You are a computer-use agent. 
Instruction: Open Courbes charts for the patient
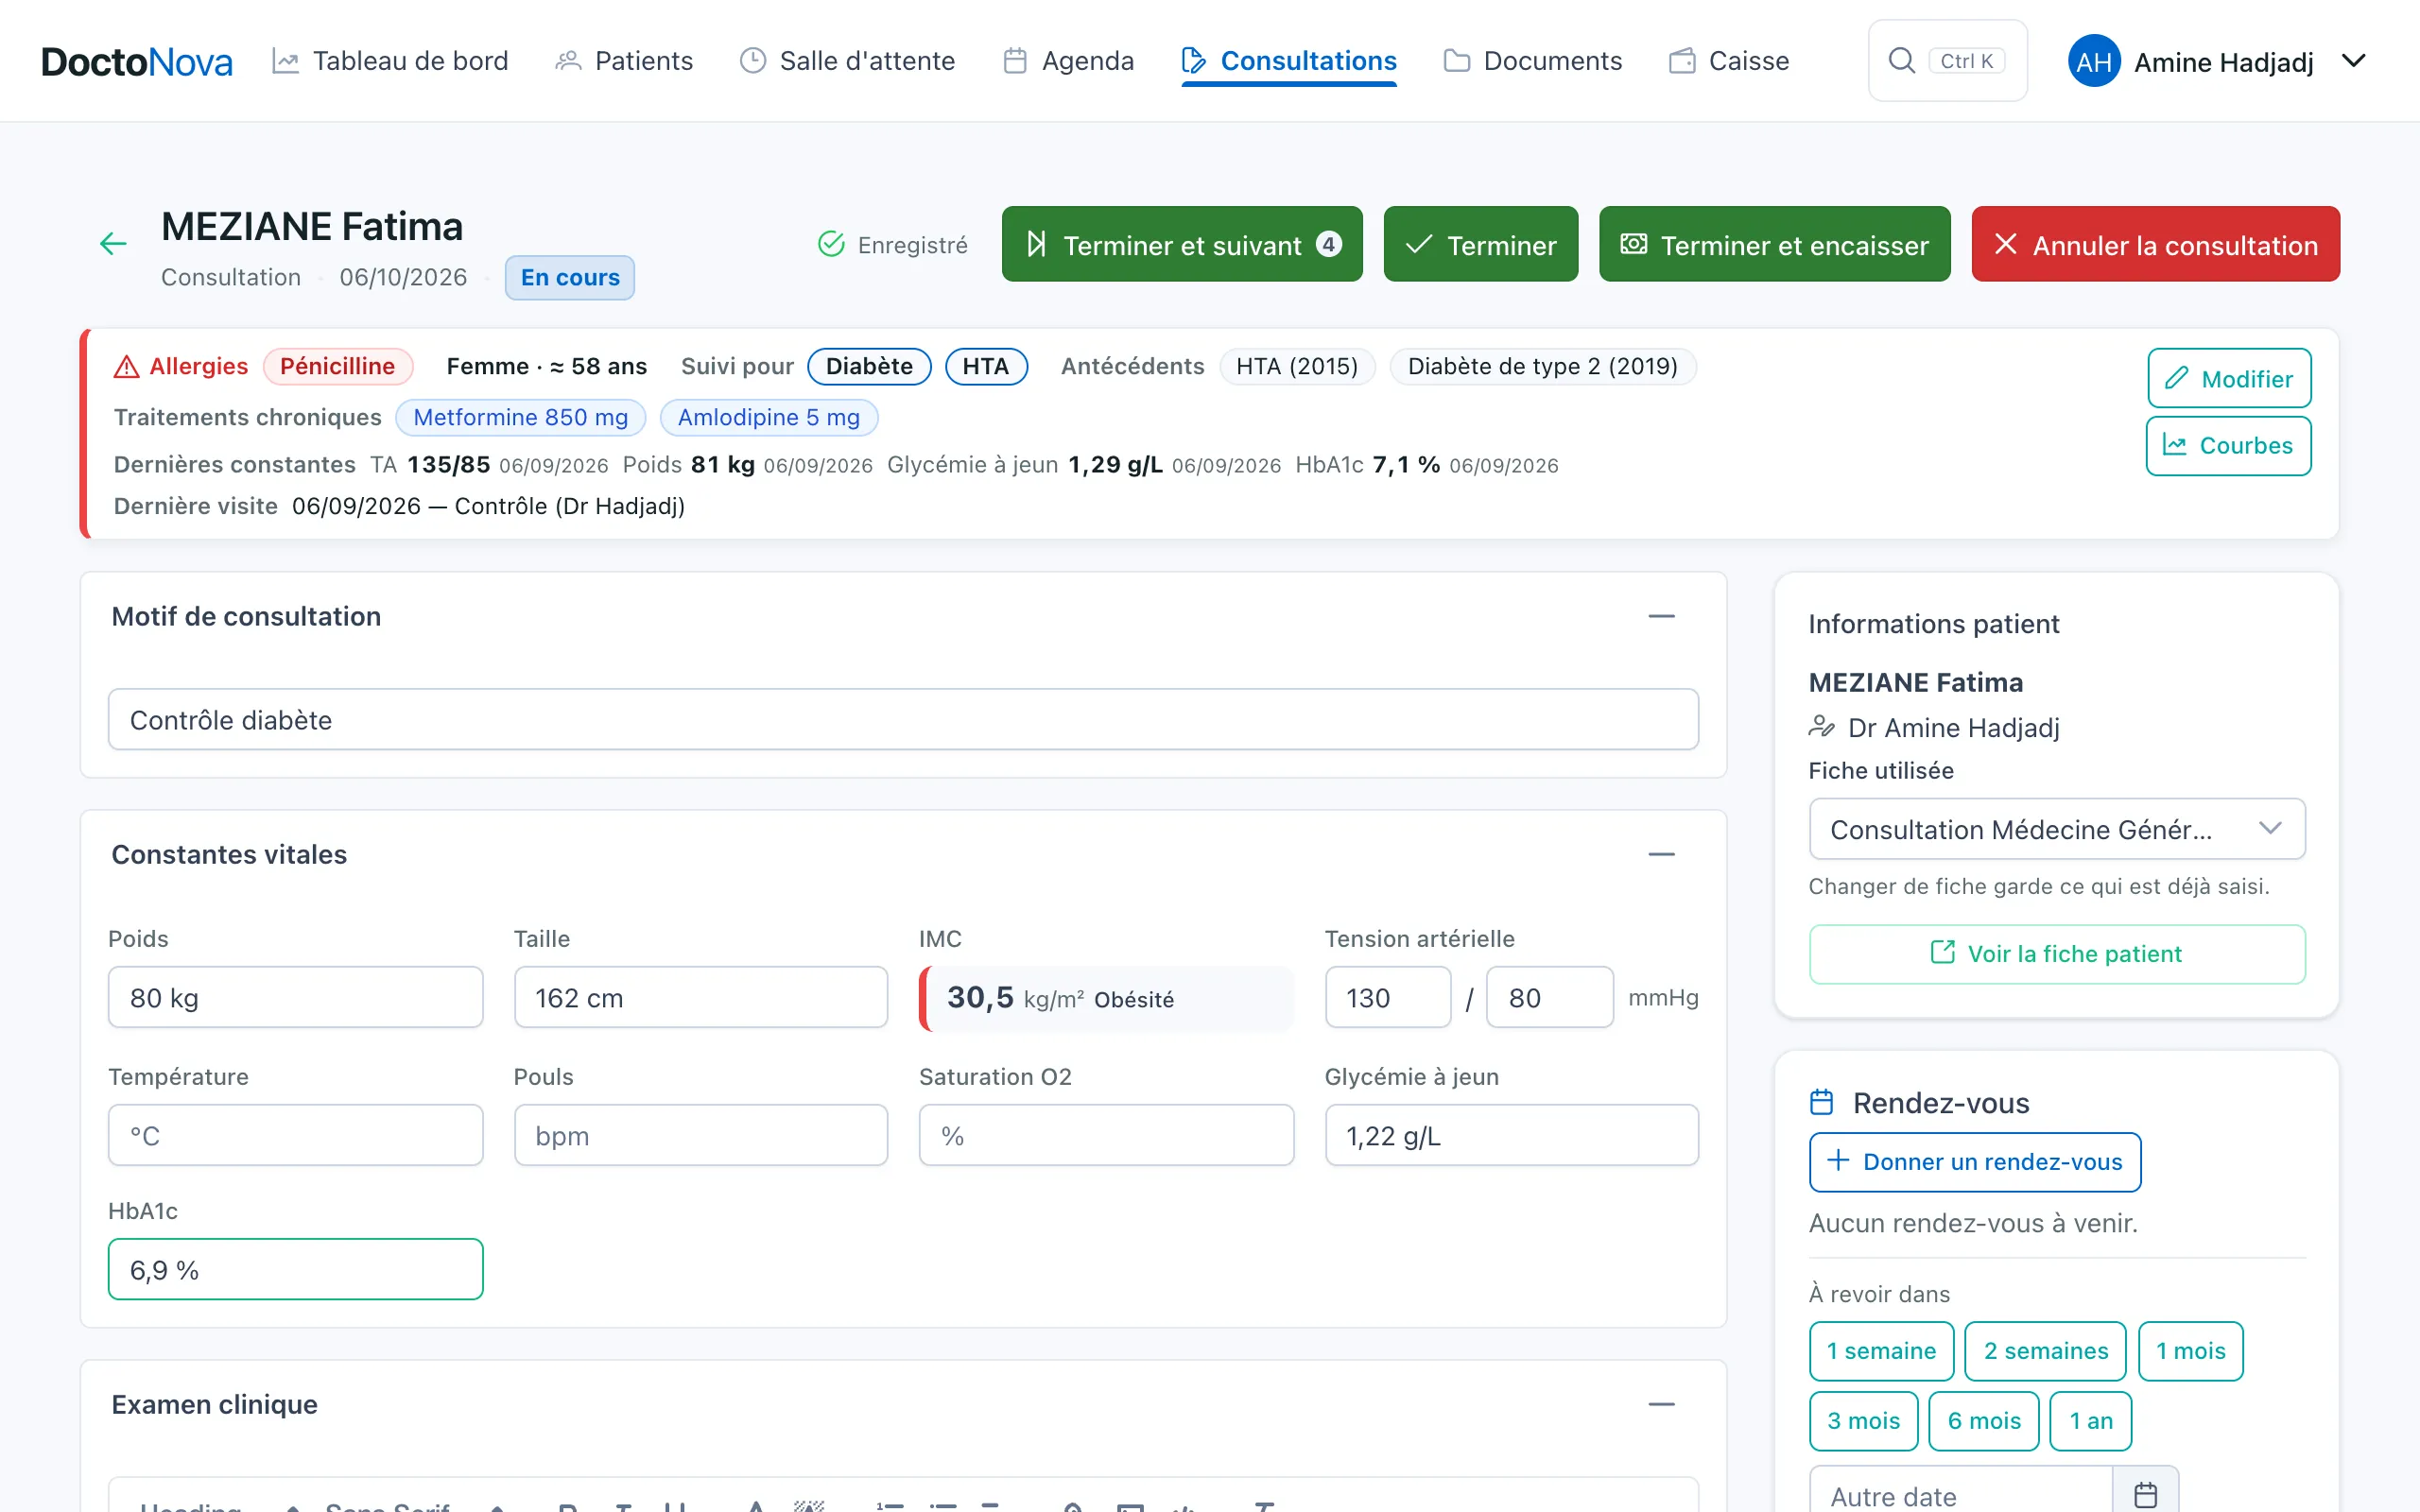pyautogui.click(x=2228, y=446)
